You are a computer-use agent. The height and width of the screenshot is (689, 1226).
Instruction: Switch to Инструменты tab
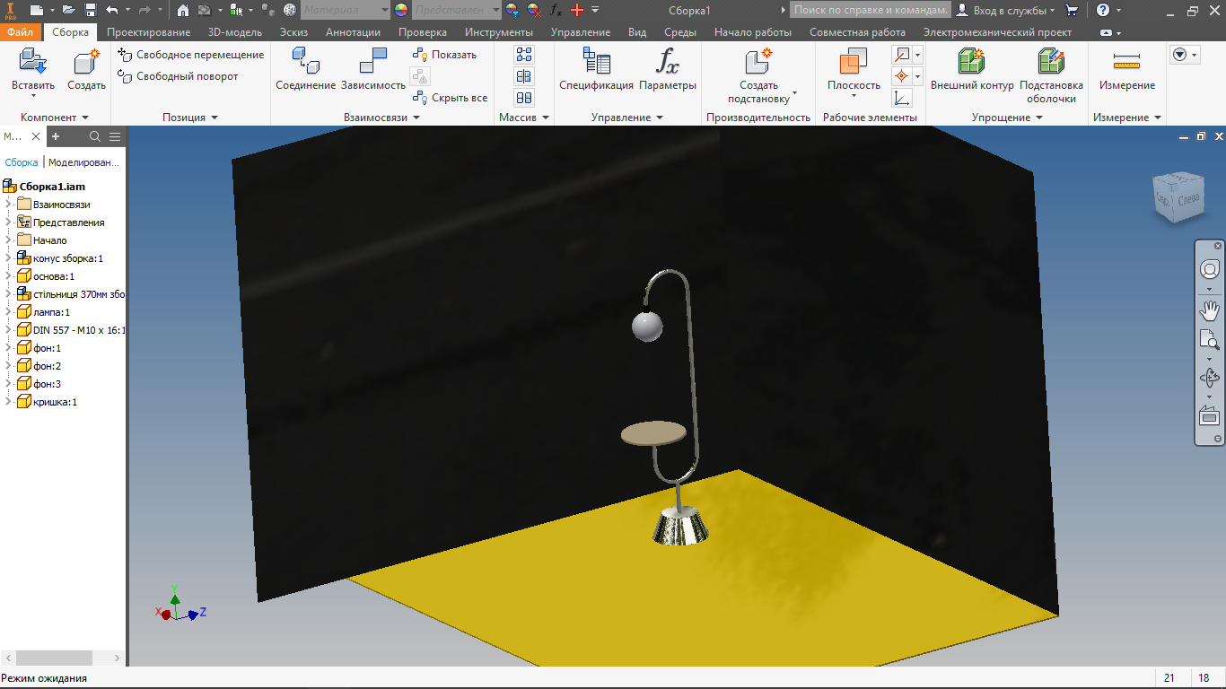point(499,32)
